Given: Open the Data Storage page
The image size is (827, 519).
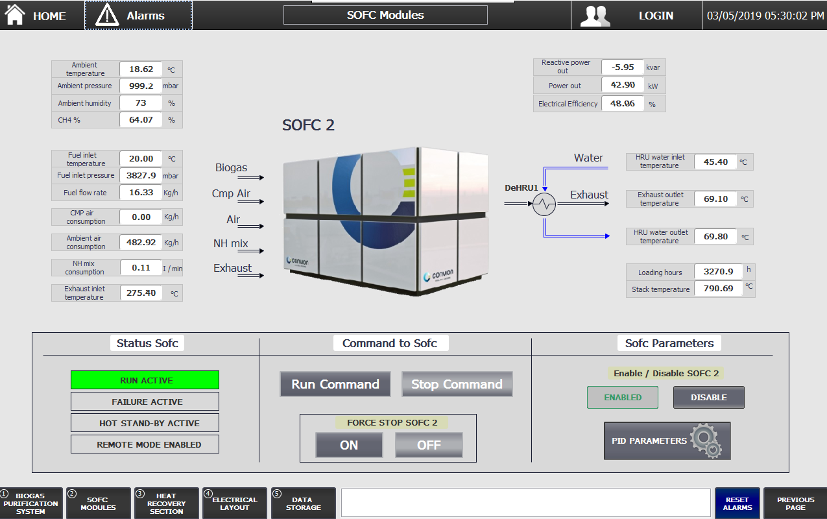Looking at the screenshot, I should [303, 503].
